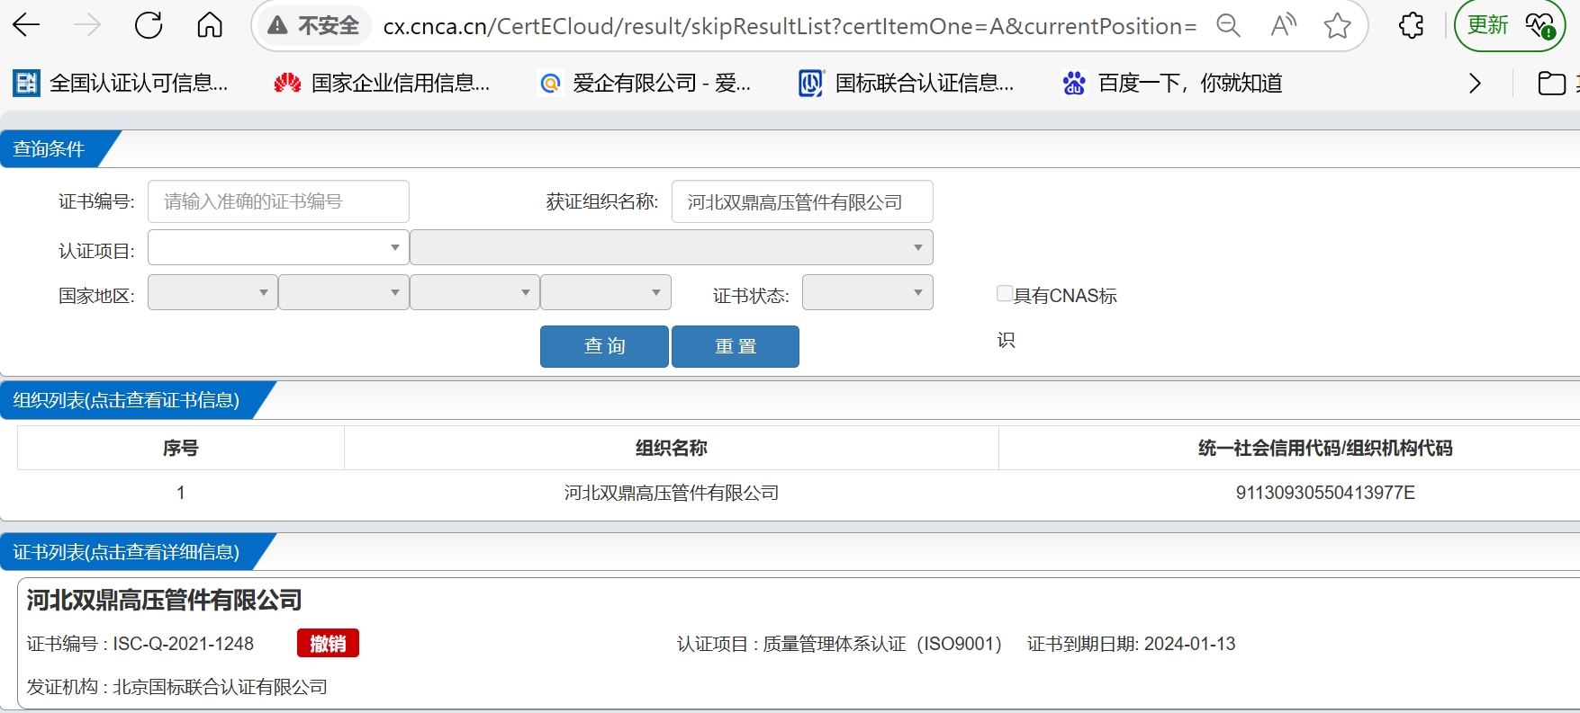
Task: Add this page to favorites
Action: point(1338,26)
